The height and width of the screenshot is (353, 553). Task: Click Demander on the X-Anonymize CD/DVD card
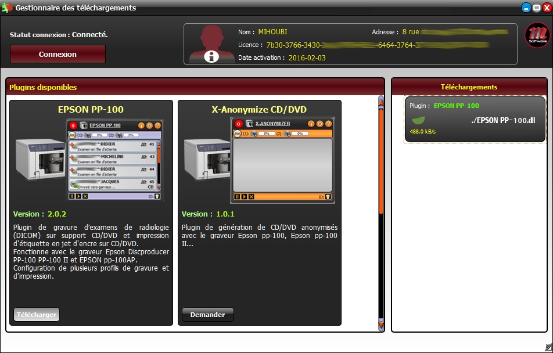click(x=208, y=315)
